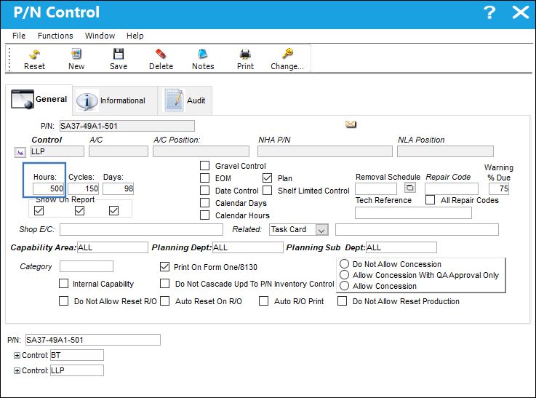Click the Planning Sub Dept field
536x398 pixels.
coord(401,247)
